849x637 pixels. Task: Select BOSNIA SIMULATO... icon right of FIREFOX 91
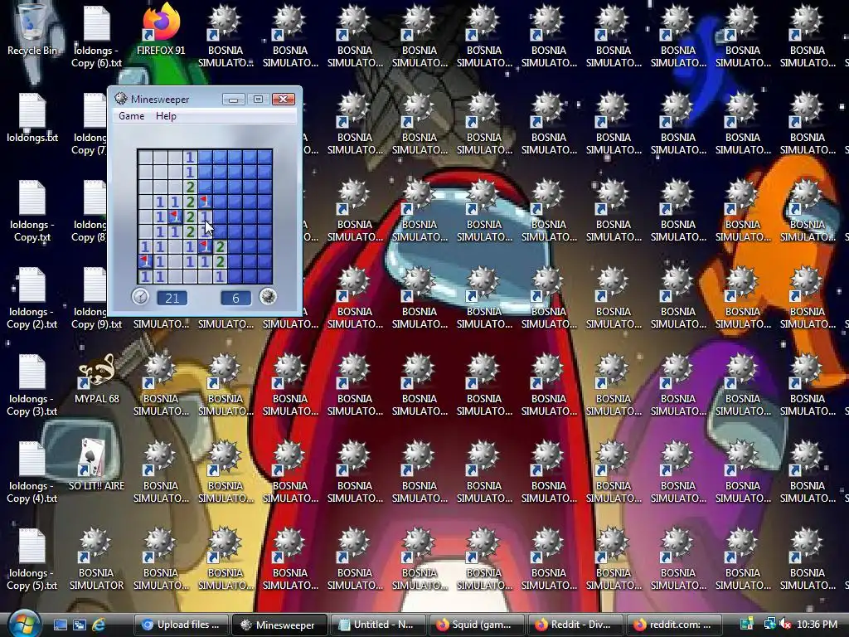tap(226, 36)
